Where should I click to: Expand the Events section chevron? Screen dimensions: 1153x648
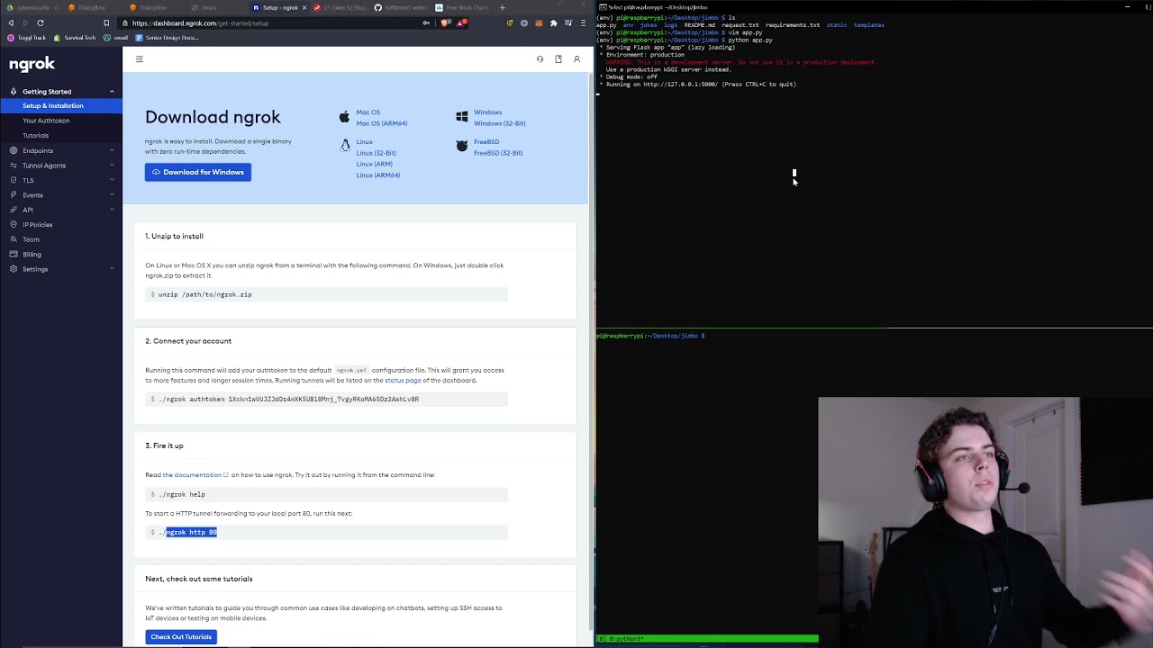click(112, 195)
